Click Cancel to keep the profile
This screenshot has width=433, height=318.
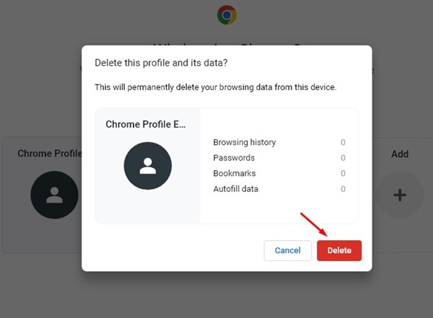pyautogui.click(x=287, y=250)
